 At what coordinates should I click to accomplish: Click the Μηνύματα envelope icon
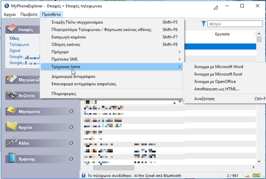point(12,110)
